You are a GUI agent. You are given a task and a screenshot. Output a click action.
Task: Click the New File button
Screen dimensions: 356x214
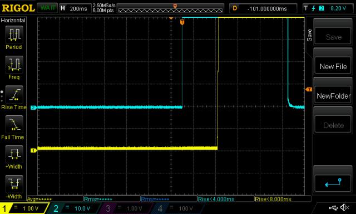pos(333,66)
